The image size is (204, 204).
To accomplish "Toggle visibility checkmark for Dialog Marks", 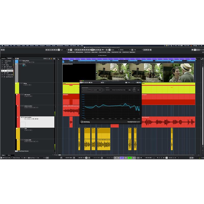I will (x=2, y=61).
